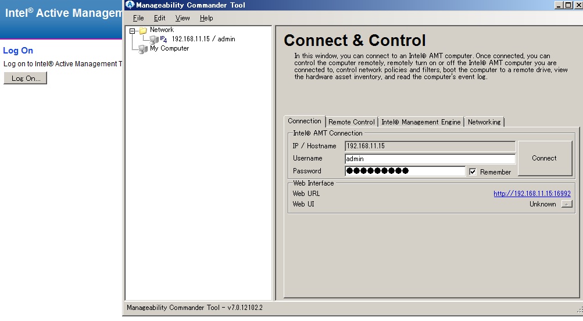The width and height of the screenshot is (583, 321).
Task: Open the File menu
Action: click(x=138, y=18)
